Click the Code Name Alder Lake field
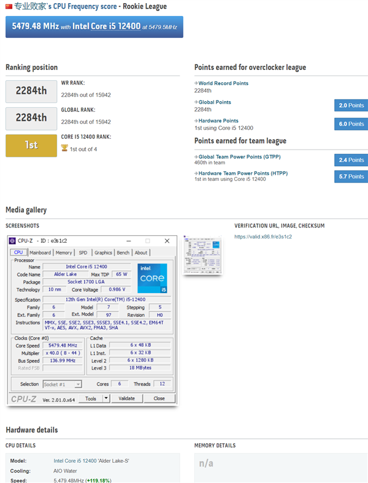This screenshot has height=483, width=368. pos(66,274)
